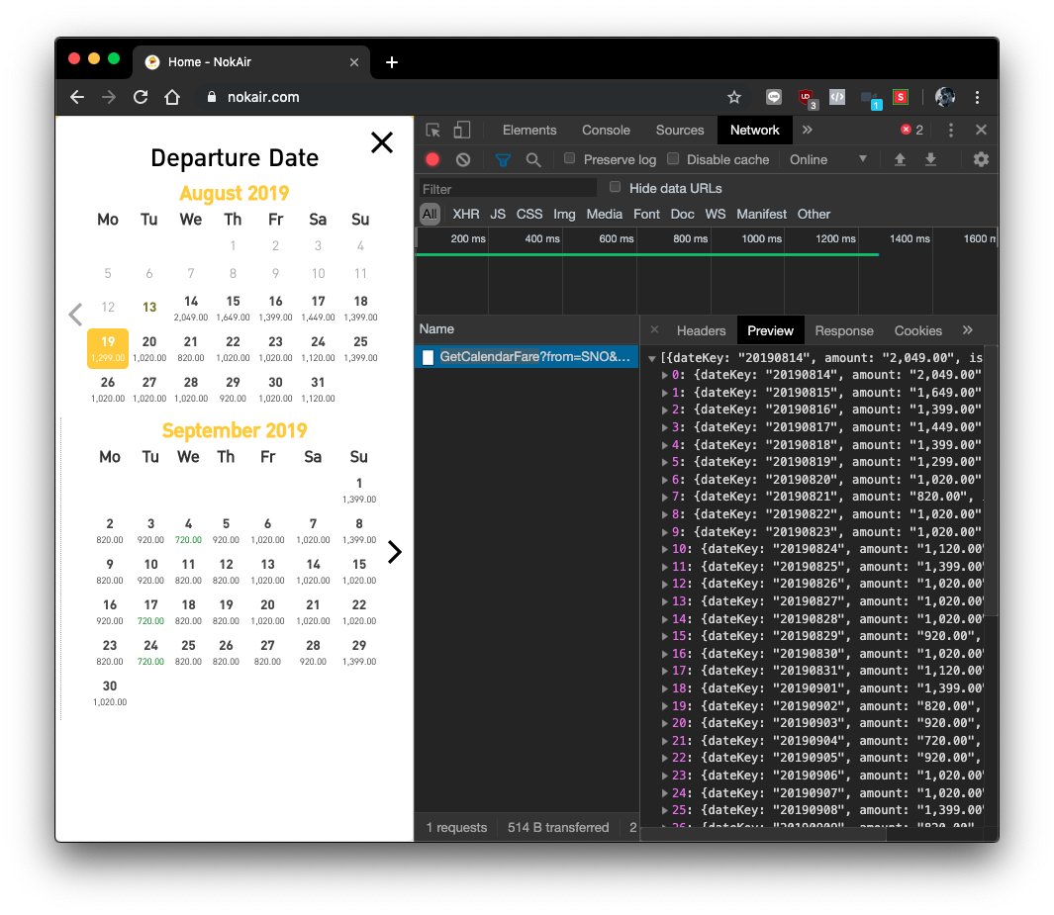The image size is (1054, 915).
Task: Expand JSON entry 10 for 20190824
Action: click(x=665, y=550)
